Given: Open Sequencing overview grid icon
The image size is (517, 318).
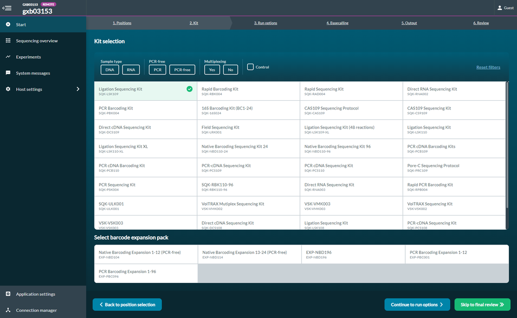Looking at the screenshot, I should pyautogui.click(x=8, y=41).
